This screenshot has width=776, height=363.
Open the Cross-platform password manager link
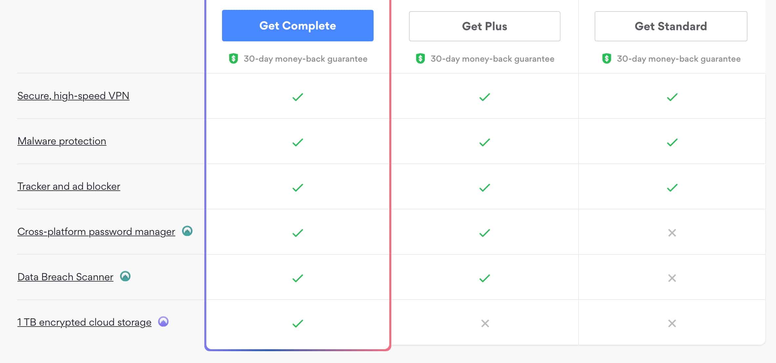pyautogui.click(x=96, y=231)
